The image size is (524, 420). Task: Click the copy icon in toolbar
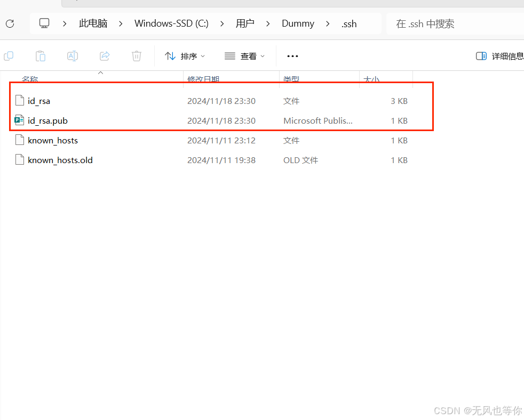[x=9, y=56]
